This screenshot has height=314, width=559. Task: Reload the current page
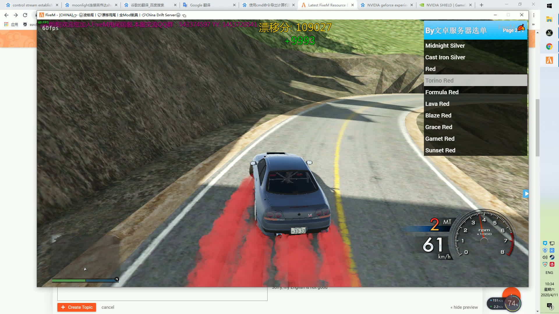(25, 15)
